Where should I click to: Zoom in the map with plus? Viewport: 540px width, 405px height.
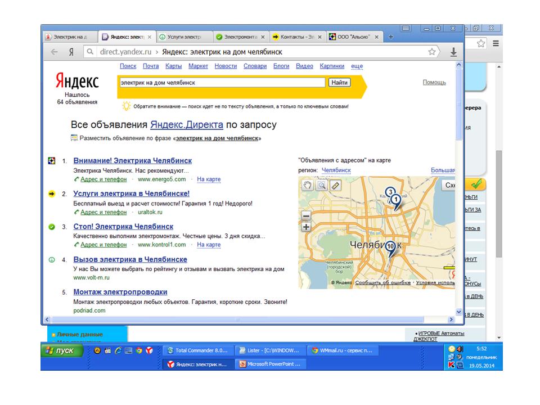tap(306, 227)
